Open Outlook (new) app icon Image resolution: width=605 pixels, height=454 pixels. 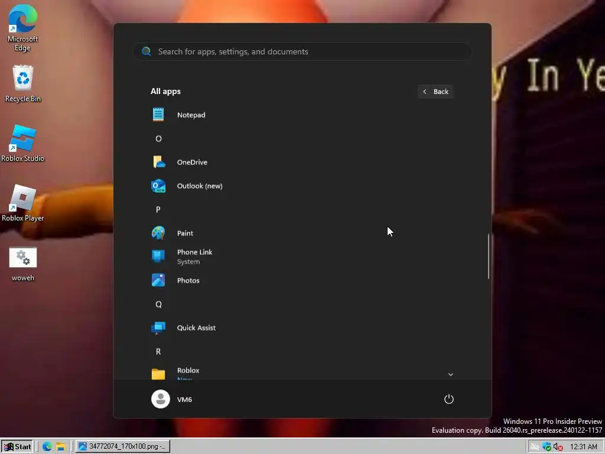click(x=158, y=186)
